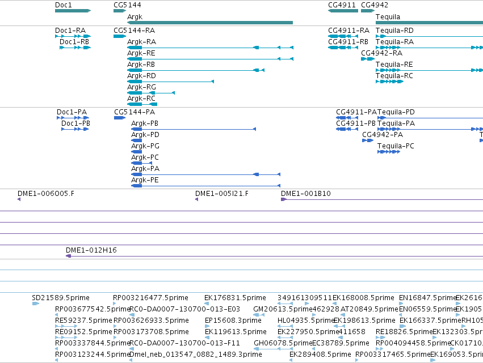Select the Tequila-PC protein label
The height and width of the screenshot is (363, 483).
(x=396, y=146)
